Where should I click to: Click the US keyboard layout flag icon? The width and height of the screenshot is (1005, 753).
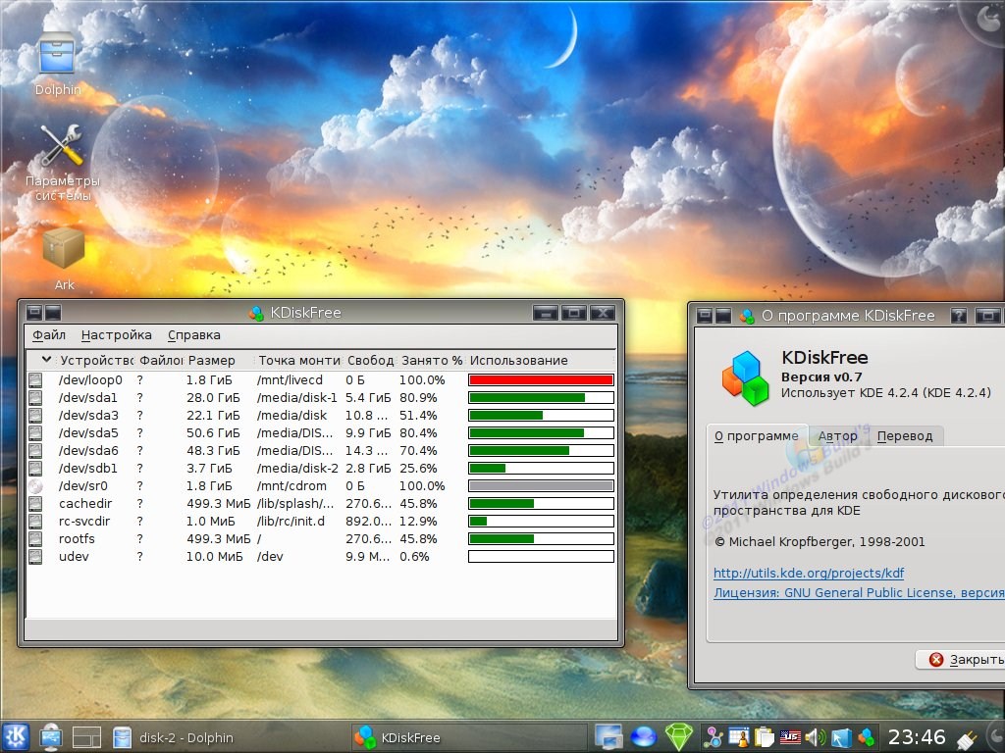click(790, 737)
